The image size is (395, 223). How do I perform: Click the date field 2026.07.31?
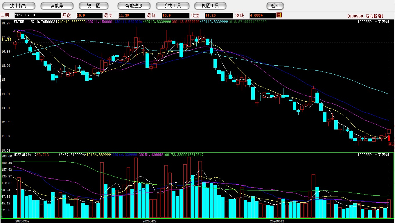pyautogui.click(x=37, y=15)
